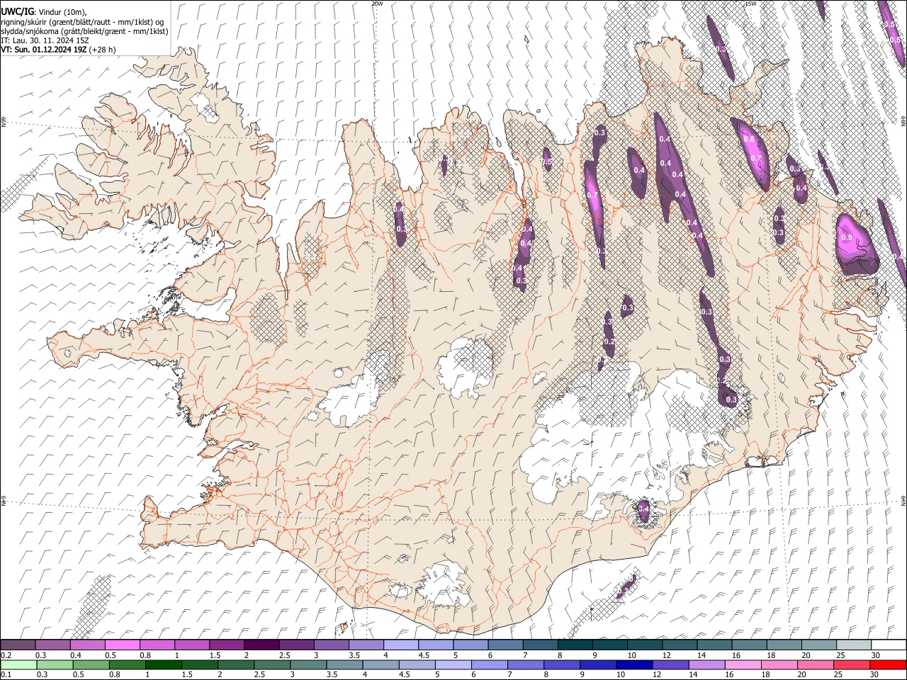This screenshot has height=680, width=907.
Task: Click the dark teal 8 snow legend swatch
Action: [575, 645]
